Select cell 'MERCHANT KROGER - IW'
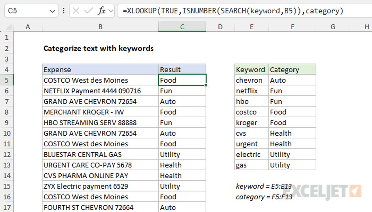The image size is (372, 212). pyautogui.click(x=100, y=112)
